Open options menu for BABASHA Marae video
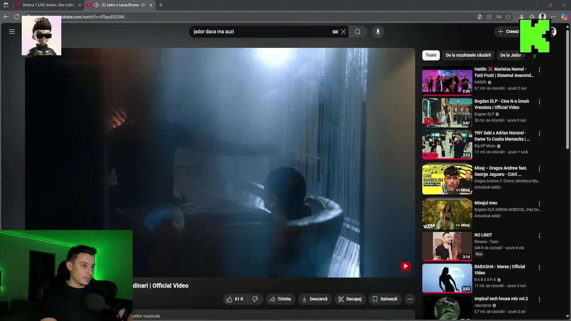This screenshot has height=321, width=571. tap(539, 267)
